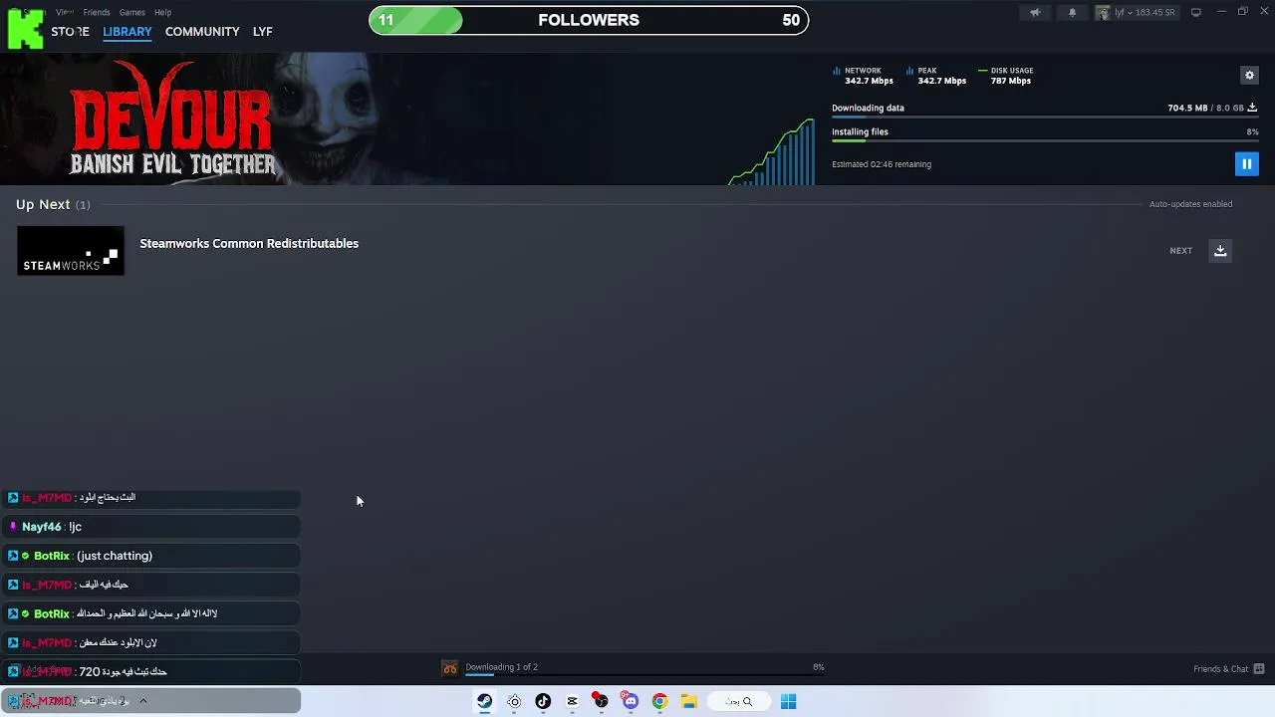The height and width of the screenshot is (717, 1275).
Task: Expand the hidden tray icons chevron
Action: (x=143, y=701)
